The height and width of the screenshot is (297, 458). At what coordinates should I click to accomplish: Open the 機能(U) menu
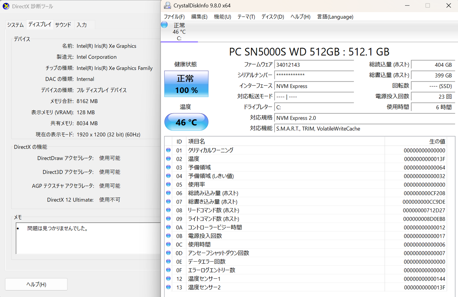click(x=223, y=17)
